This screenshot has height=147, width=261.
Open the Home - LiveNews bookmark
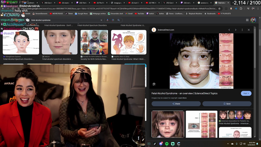pos(175,13)
